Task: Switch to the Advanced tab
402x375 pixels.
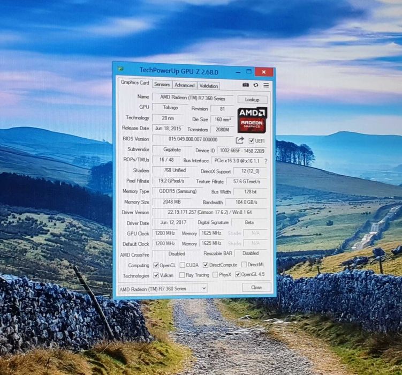Action: 184,85
